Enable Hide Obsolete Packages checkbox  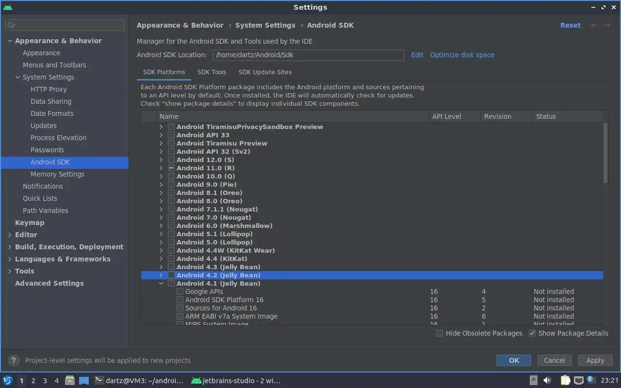(x=440, y=333)
